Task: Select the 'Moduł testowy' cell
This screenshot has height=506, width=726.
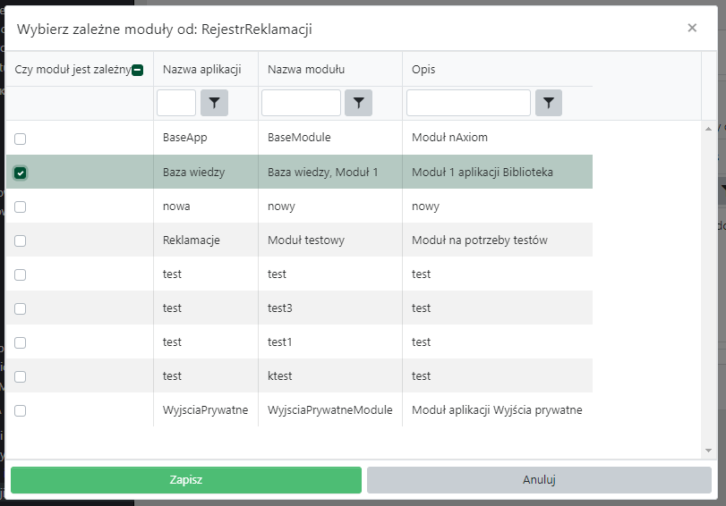Action: tap(330, 240)
